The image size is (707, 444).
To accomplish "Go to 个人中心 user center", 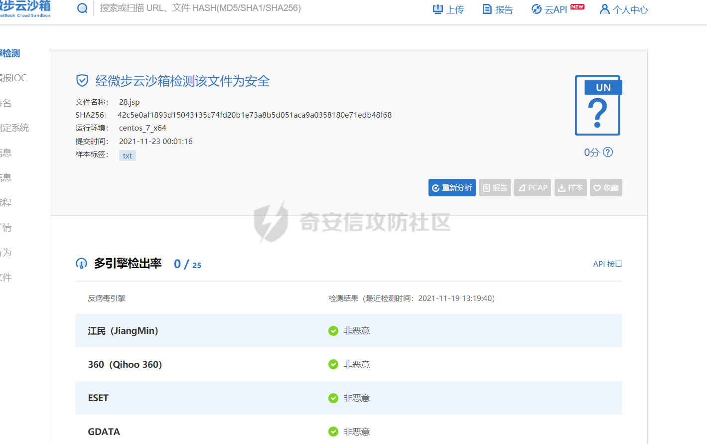I will 624,9.
